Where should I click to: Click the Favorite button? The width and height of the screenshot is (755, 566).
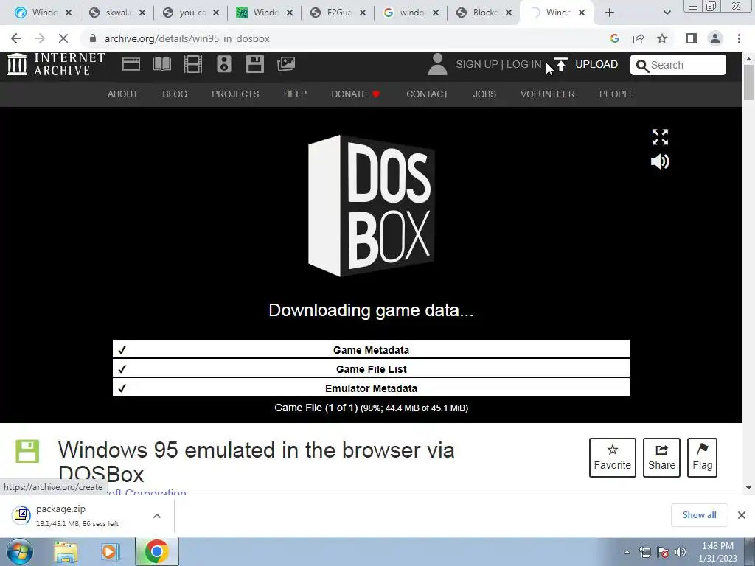613,457
